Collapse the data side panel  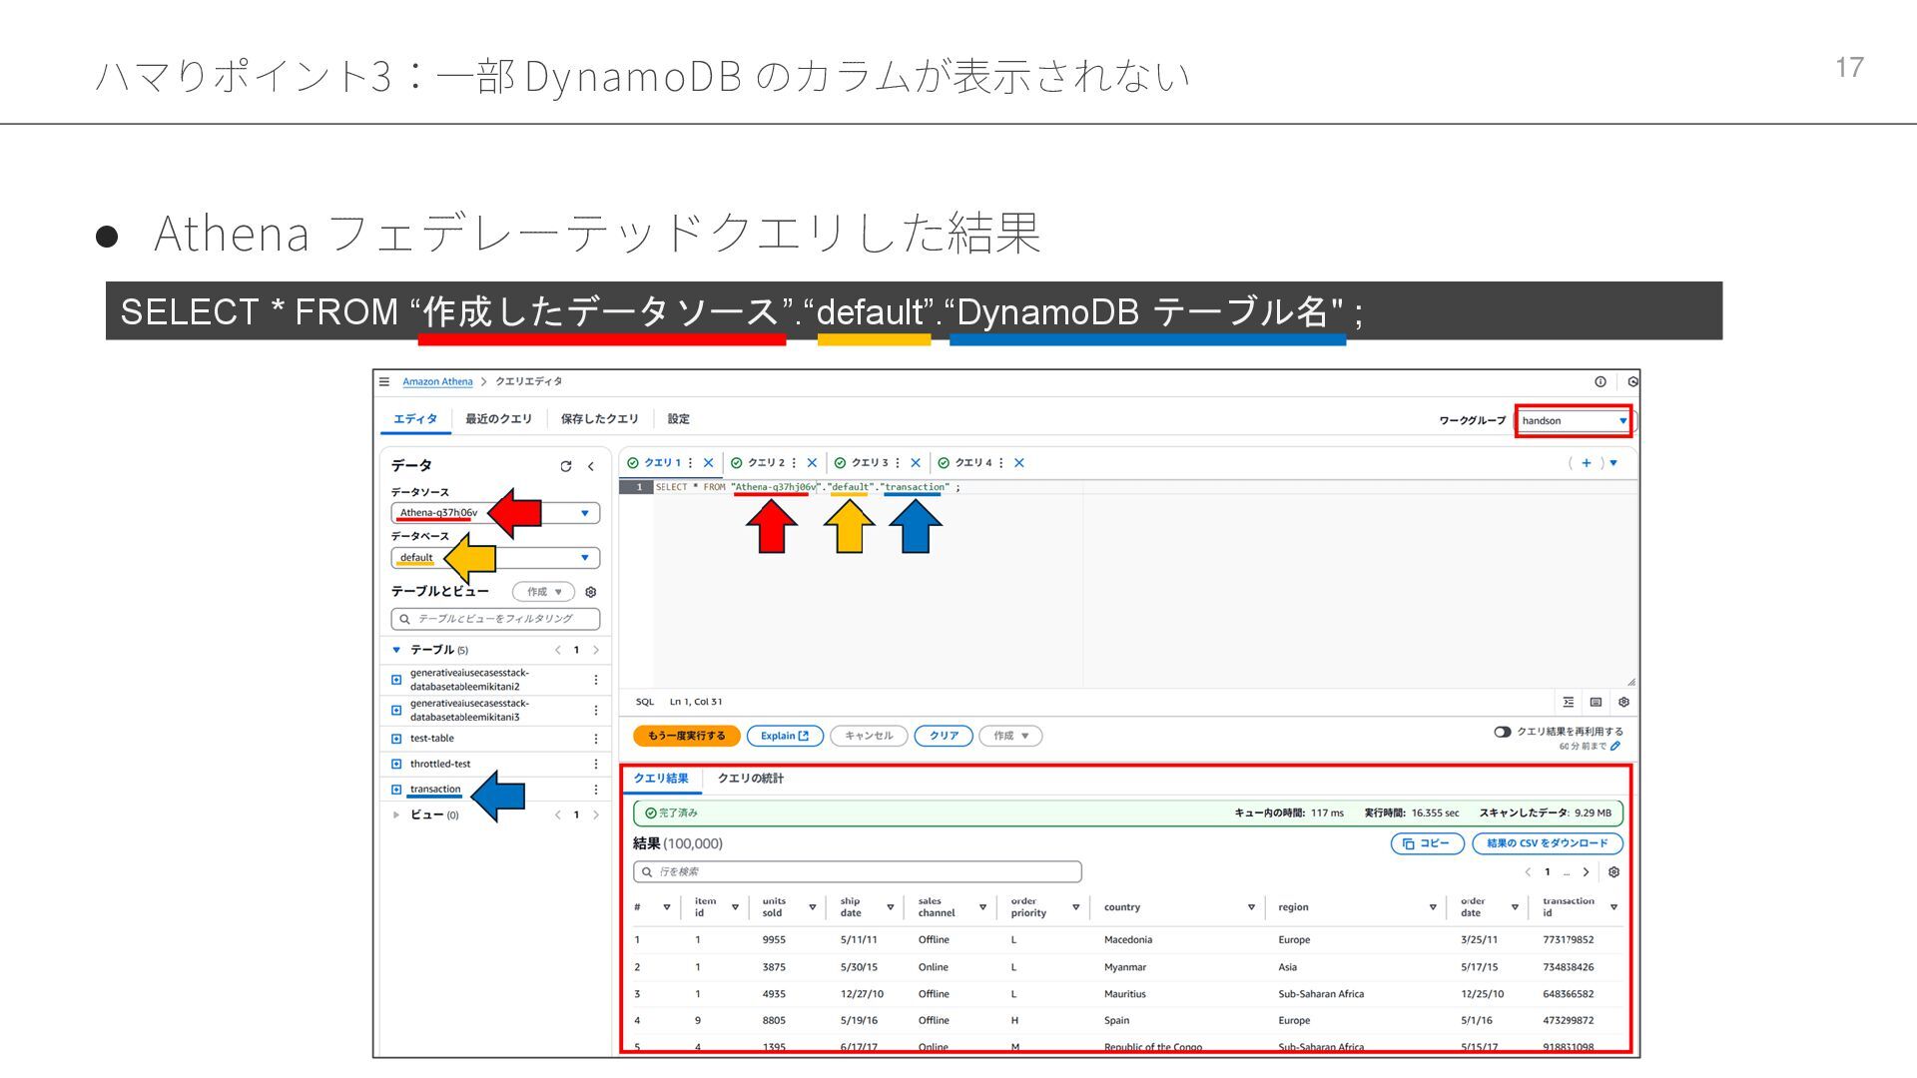point(591,466)
